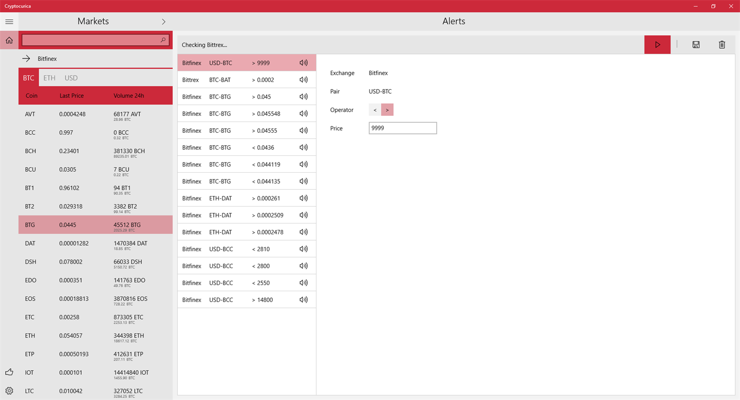Toggle sound for BTC-BTG < 0.044135 alert
This screenshot has height=400, width=740.
pos(304,181)
